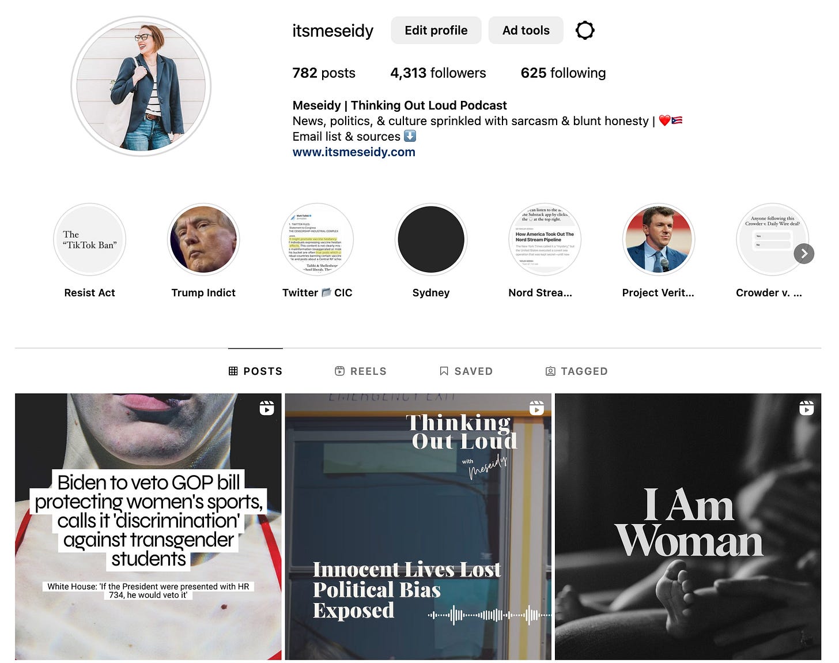Click the Edit profile button

pos(436,30)
